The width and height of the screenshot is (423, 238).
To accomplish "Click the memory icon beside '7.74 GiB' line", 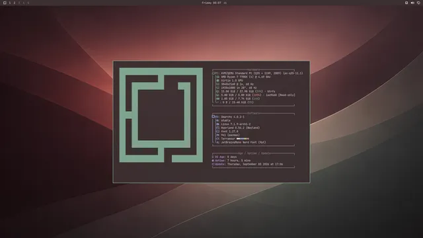I will click(217, 99).
